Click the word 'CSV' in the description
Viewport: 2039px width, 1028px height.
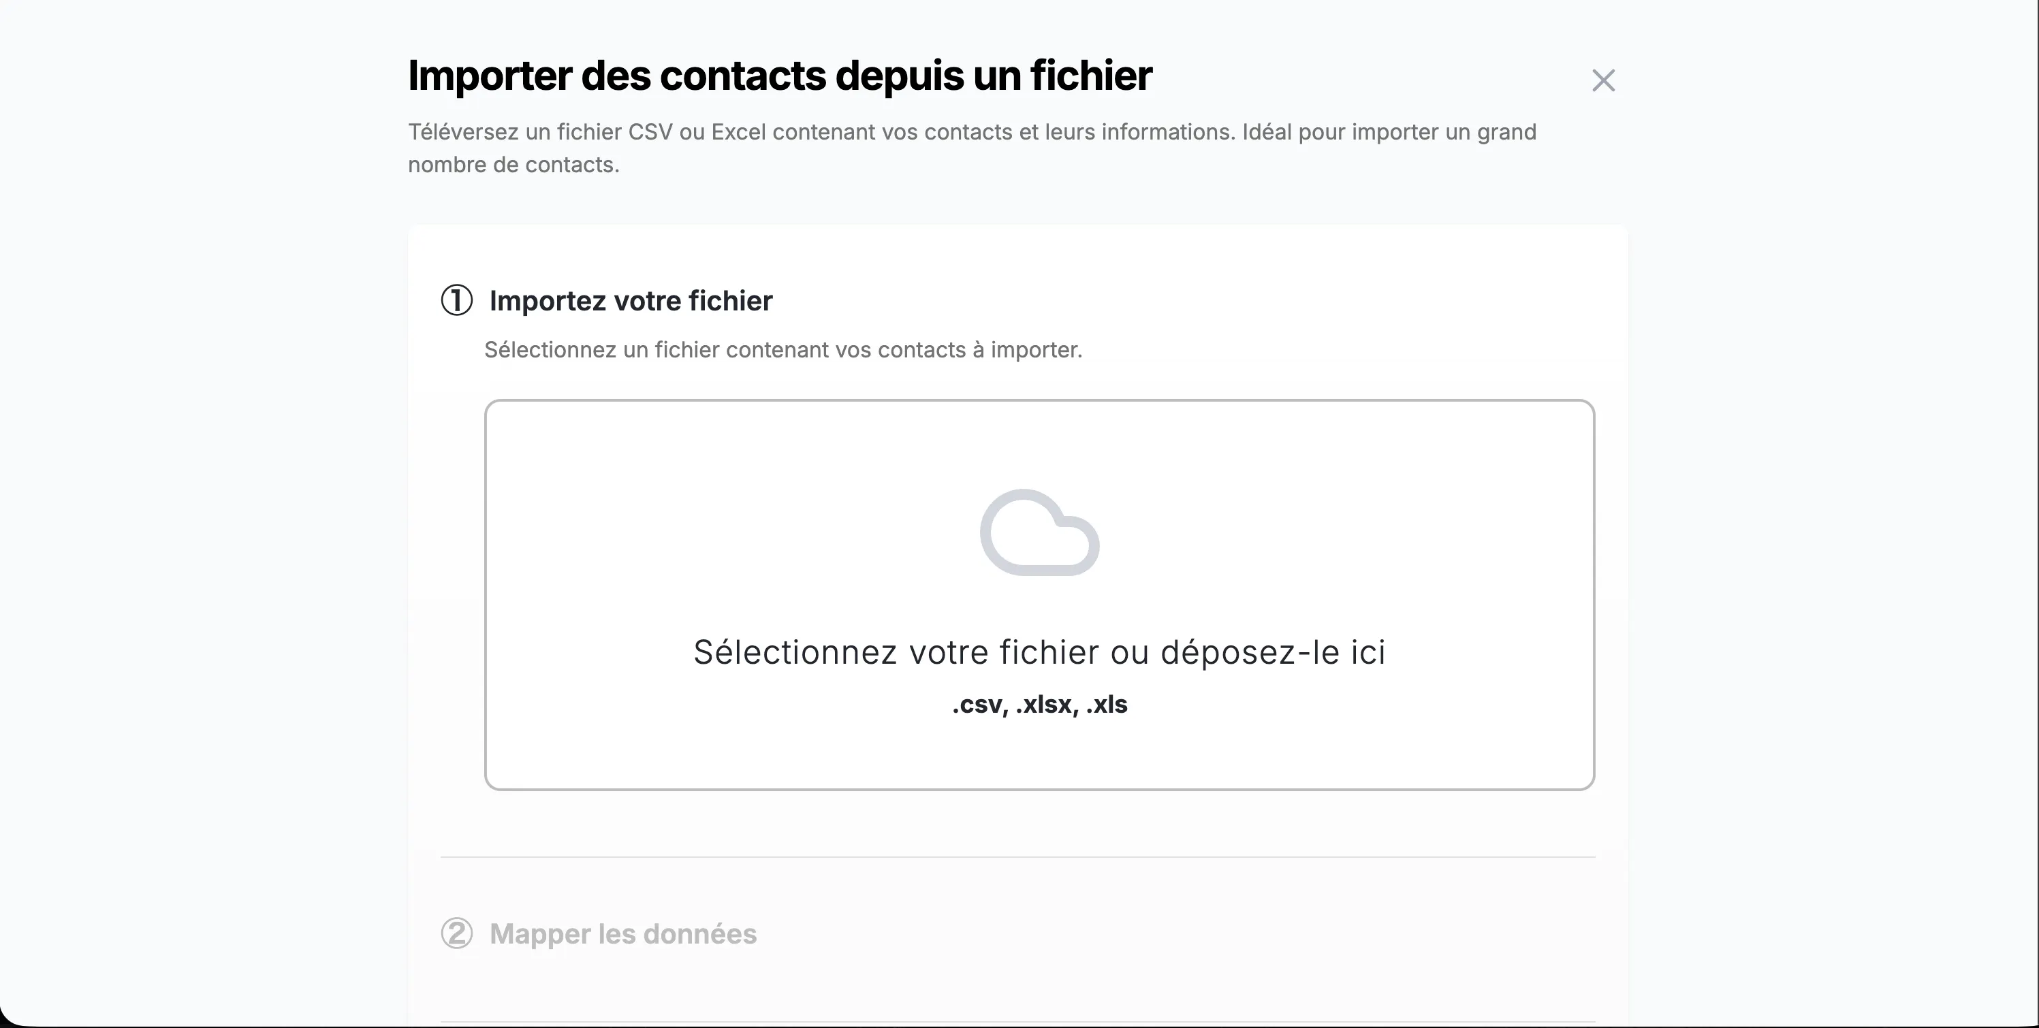pyautogui.click(x=650, y=132)
